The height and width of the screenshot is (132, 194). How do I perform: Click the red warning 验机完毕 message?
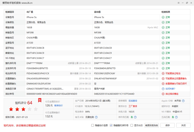25,126
